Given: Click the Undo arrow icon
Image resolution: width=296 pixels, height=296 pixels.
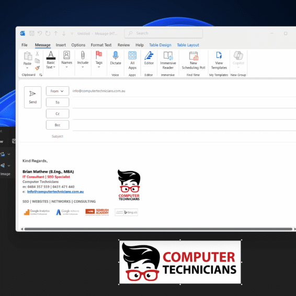Looking at the screenshot, I should (x=40, y=33).
